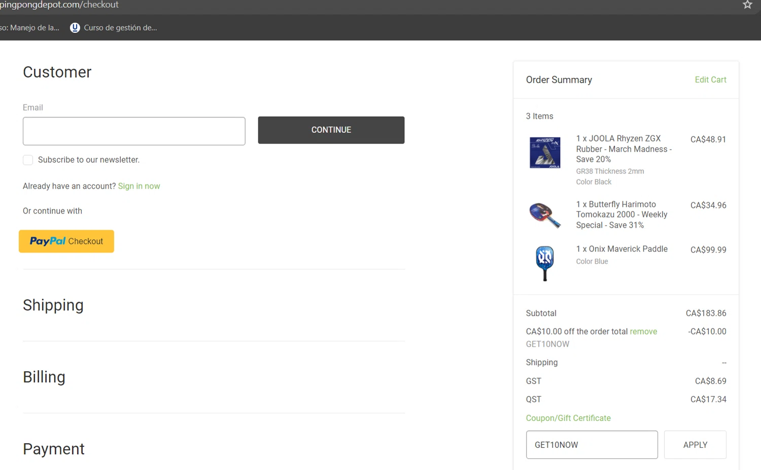The height and width of the screenshot is (470, 761).
Task: Select the Color Black option text
Action: point(594,182)
